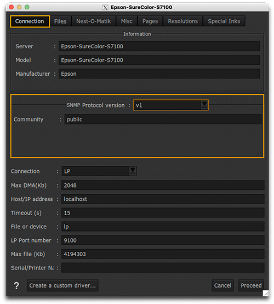This screenshot has height=304, width=274.
Task: Click the X11 icon in title bar
Action: point(105,7)
